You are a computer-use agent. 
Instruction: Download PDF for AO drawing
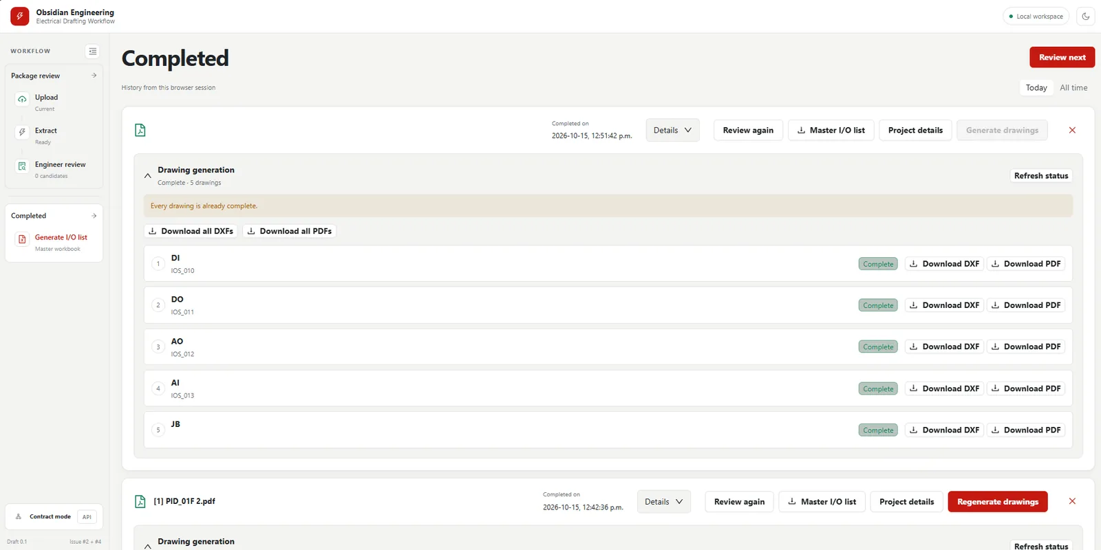point(1026,346)
